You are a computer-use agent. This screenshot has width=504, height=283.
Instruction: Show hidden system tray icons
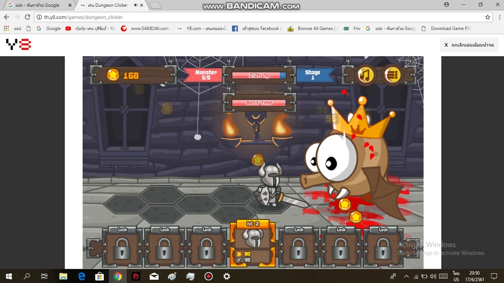coord(406,276)
